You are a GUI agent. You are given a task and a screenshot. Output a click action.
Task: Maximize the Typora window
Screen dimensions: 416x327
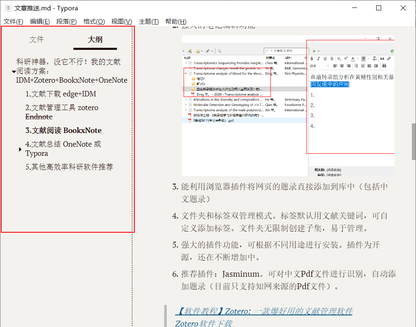tap(379, 8)
